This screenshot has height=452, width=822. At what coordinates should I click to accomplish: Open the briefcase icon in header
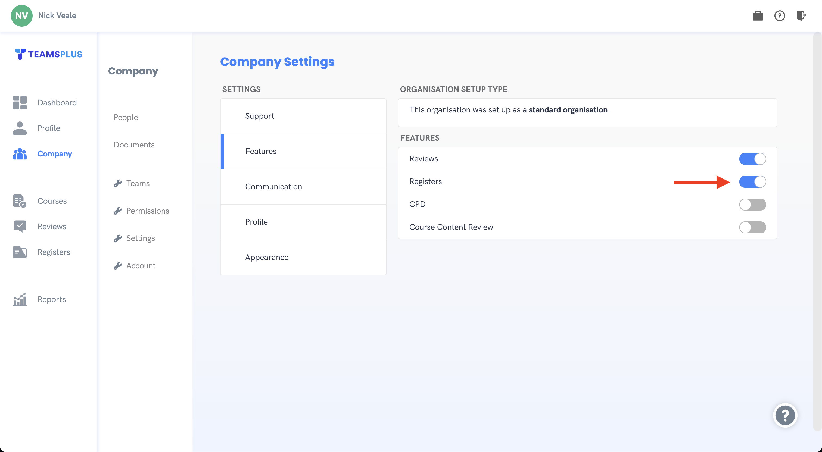point(758,16)
